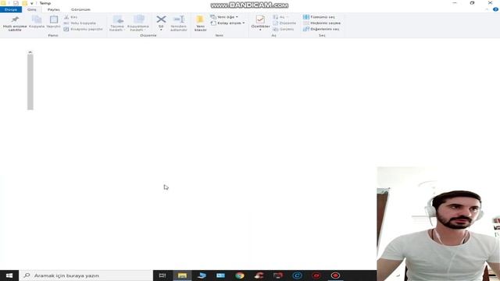The image size is (500, 281).
Task: Switch to the Görünüm ribbon tab
Action: tap(80, 9)
